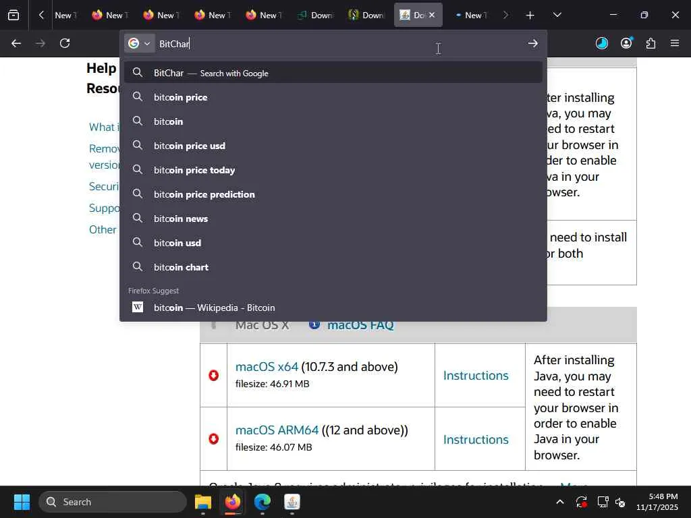Select 'bitcoin price prediction' suggestion
Image resolution: width=691 pixels, height=518 pixels.
point(333,194)
